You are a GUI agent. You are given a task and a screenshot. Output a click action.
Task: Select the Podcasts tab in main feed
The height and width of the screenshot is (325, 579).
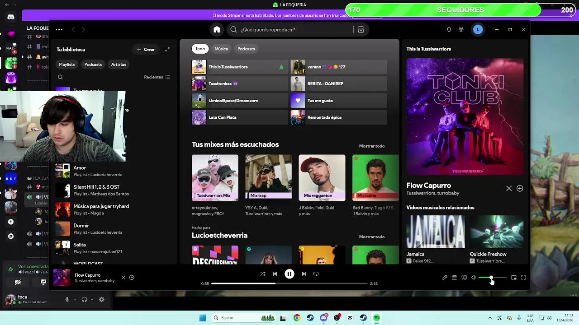click(246, 49)
